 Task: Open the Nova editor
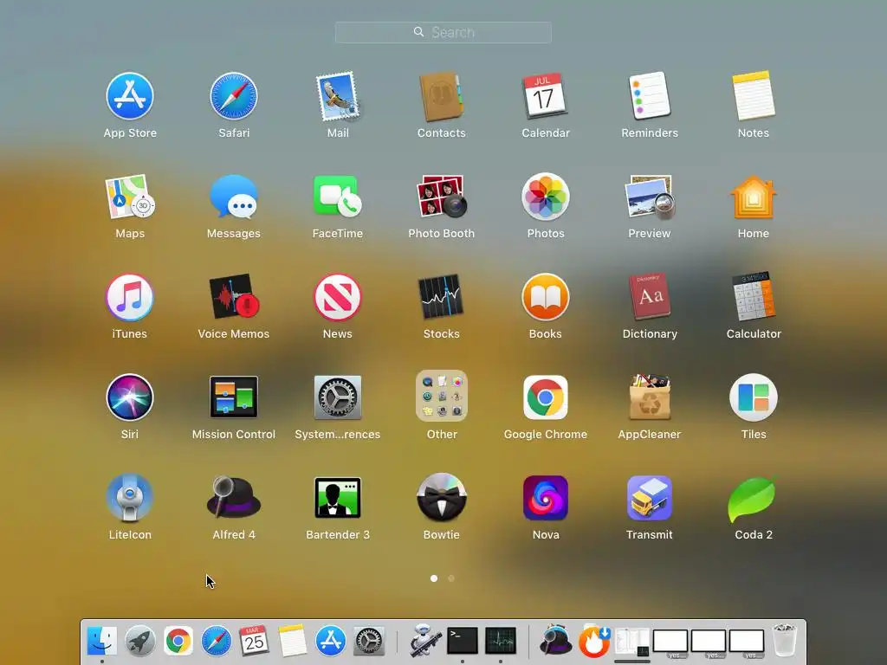point(546,498)
